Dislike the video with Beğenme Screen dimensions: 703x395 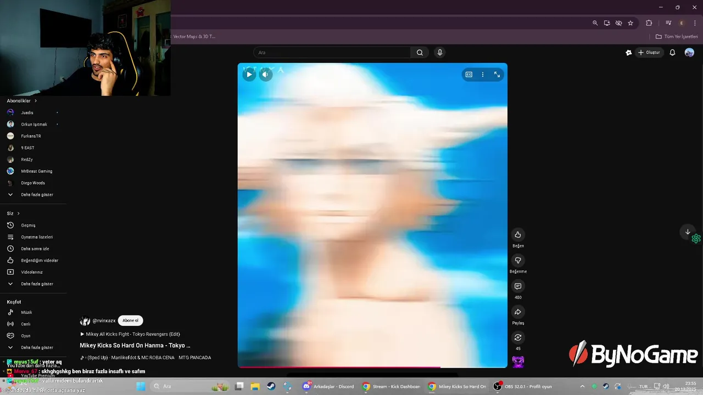click(518, 261)
